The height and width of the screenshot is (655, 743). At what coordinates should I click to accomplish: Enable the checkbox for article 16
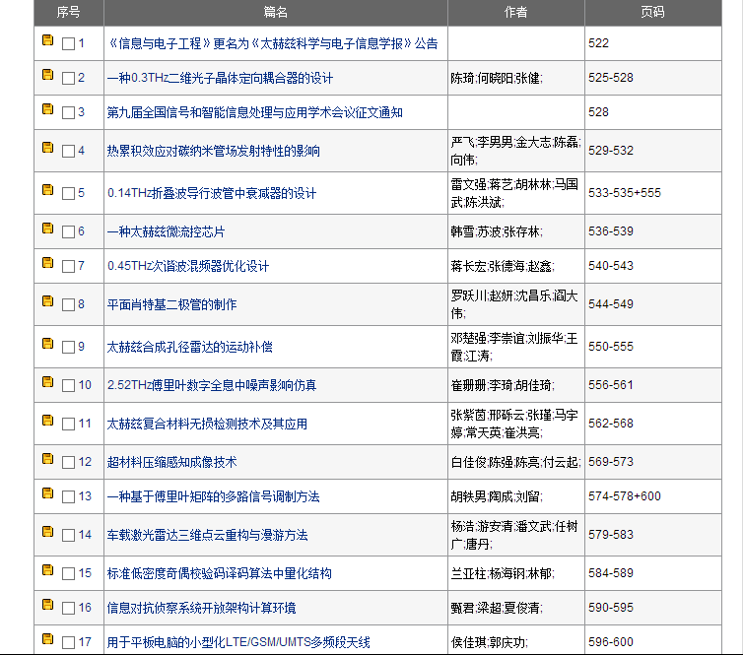coord(68,609)
